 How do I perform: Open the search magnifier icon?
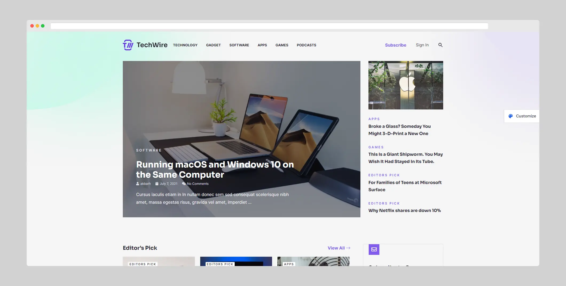(x=440, y=45)
